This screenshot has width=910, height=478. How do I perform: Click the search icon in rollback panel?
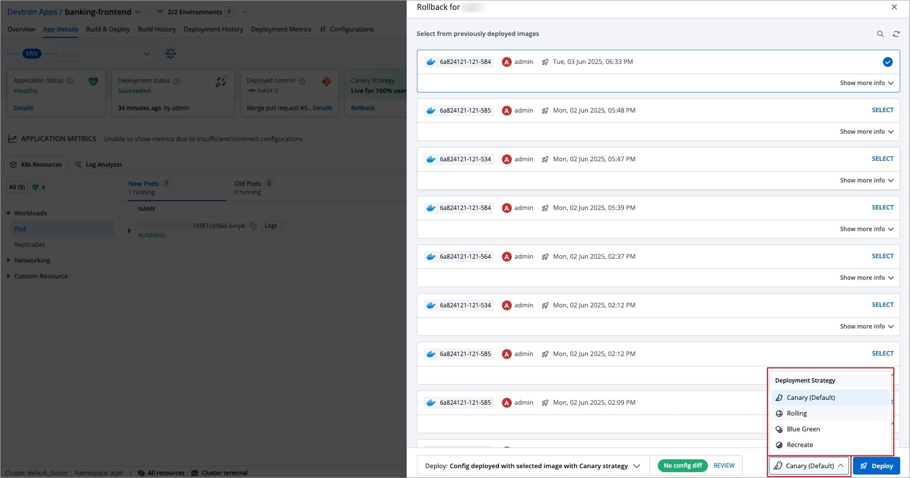(880, 34)
